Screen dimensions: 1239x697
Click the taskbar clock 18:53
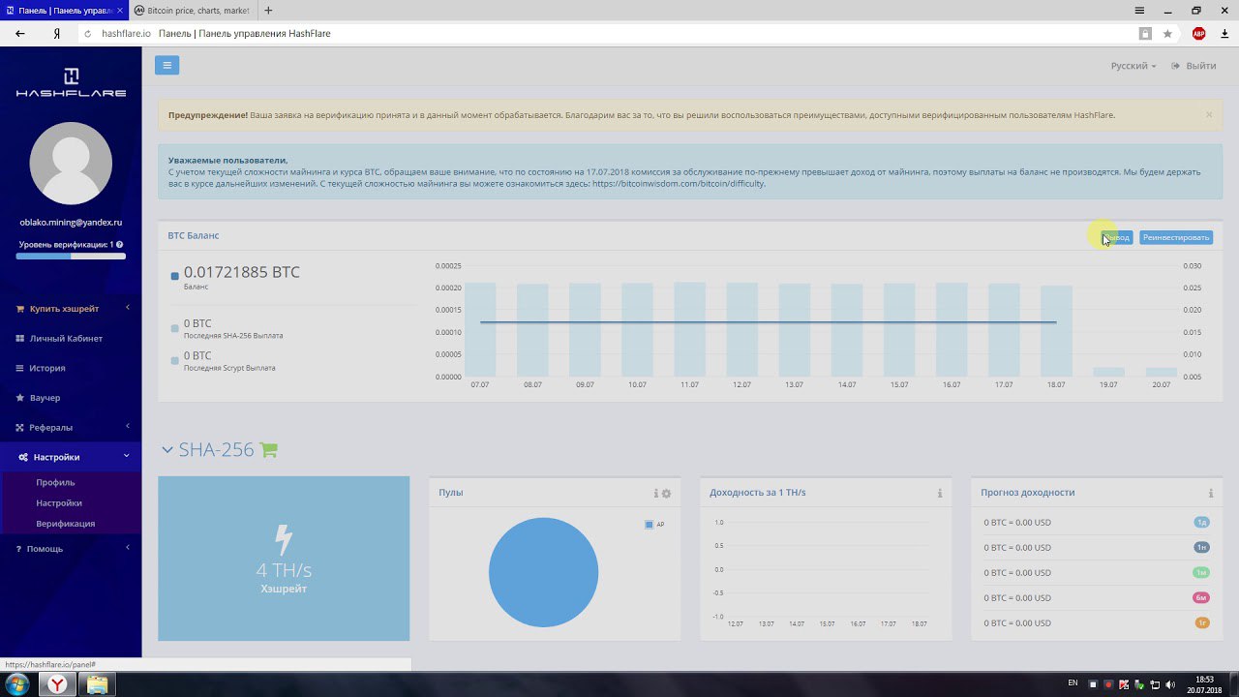pyautogui.click(x=1204, y=684)
